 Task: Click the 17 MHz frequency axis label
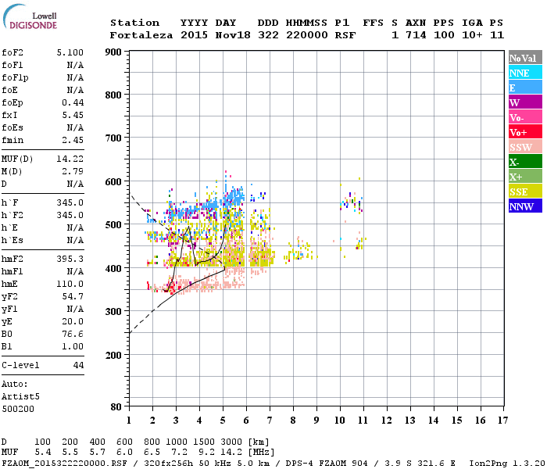pos(502,421)
